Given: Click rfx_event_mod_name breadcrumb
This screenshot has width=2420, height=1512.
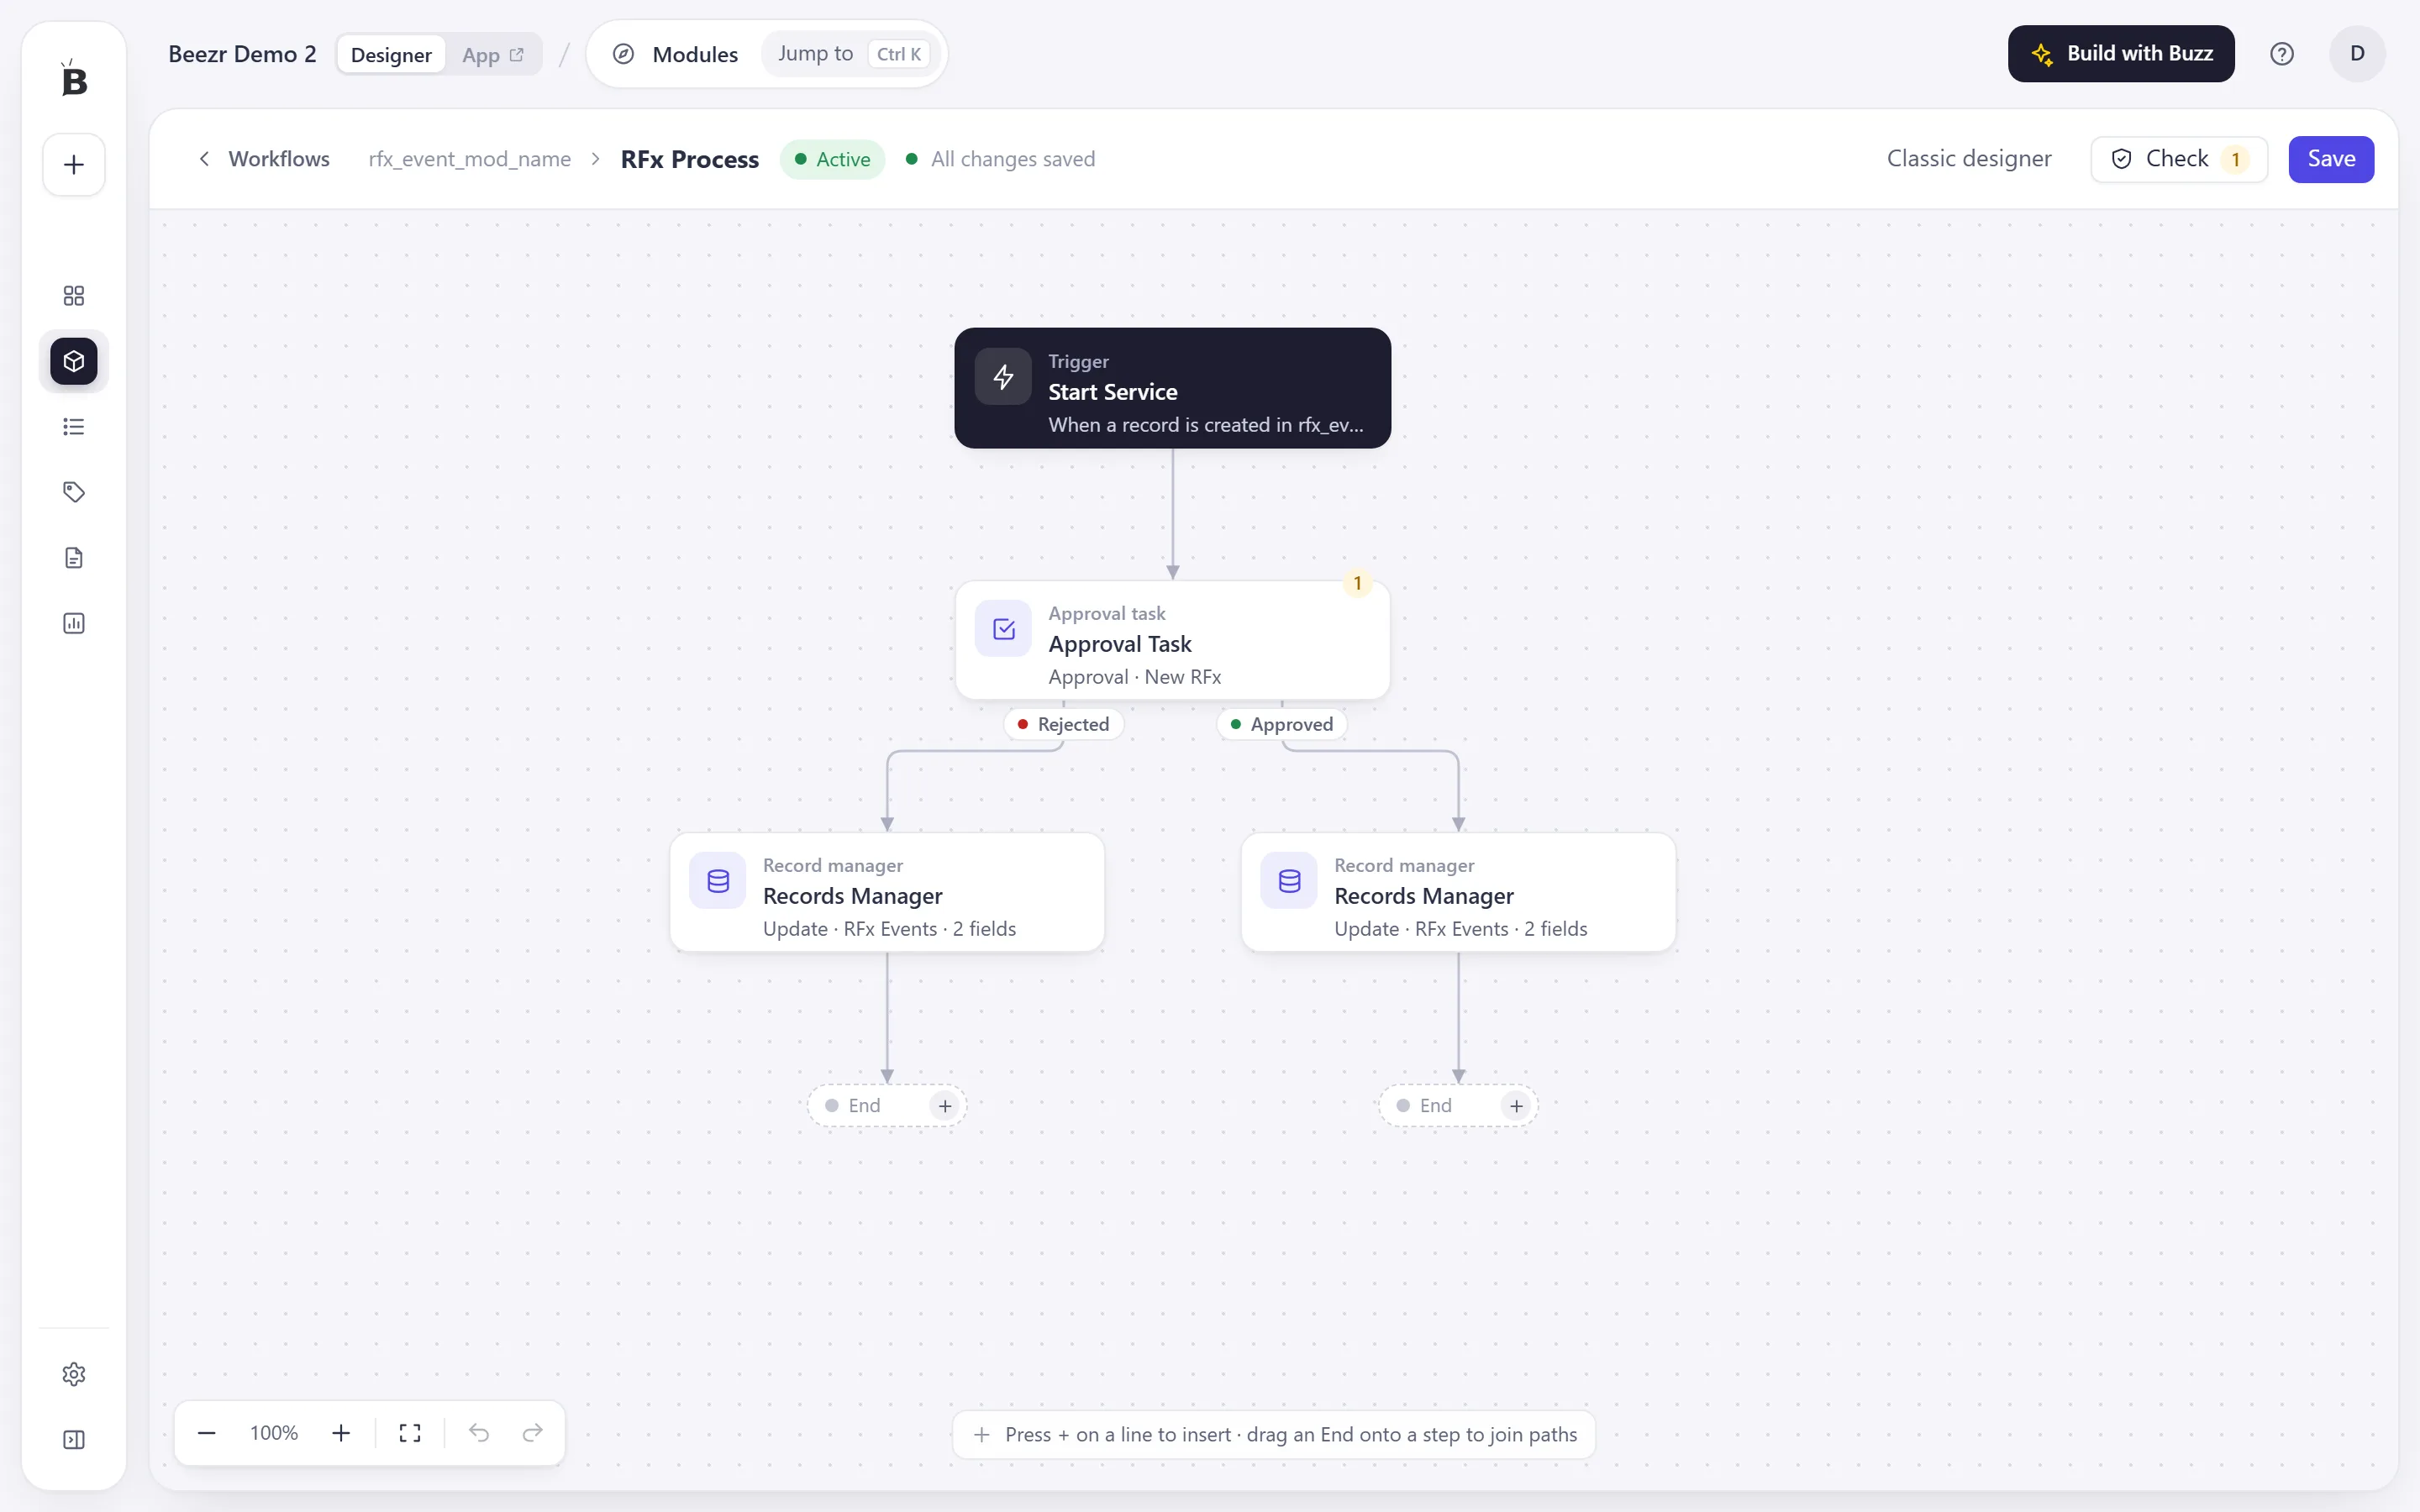Looking at the screenshot, I should [x=470, y=159].
